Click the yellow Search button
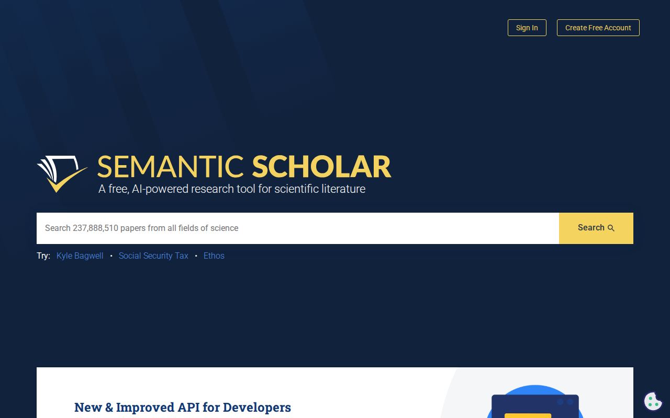 point(596,228)
